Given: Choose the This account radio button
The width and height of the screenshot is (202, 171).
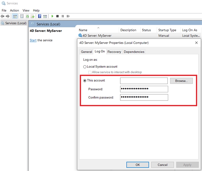Looking at the screenshot, I should pyautogui.click(x=85, y=81).
